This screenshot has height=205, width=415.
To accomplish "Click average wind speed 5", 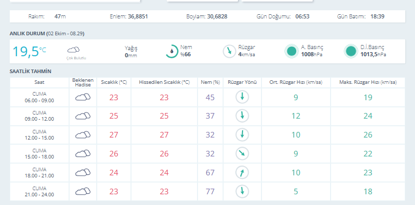I will pos(296,192).
